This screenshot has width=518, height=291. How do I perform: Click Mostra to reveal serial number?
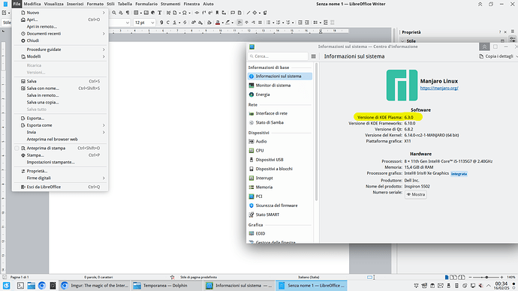(x=416, y=194)
